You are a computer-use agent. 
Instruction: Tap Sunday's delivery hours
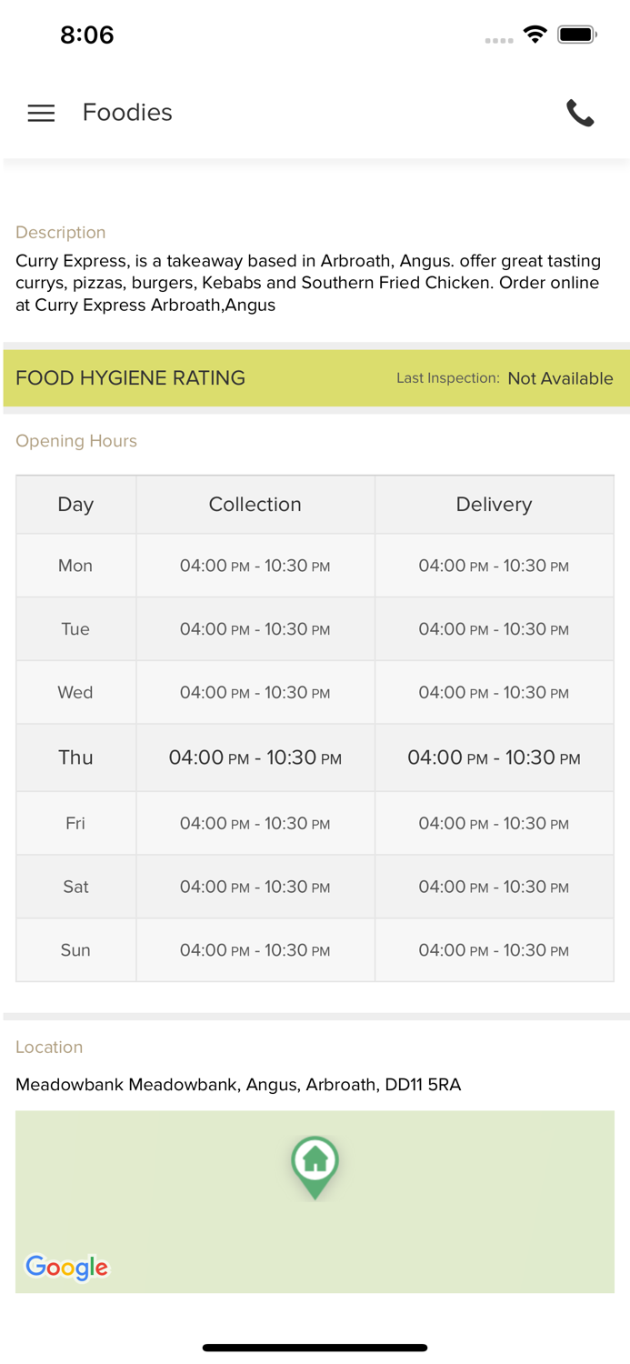(x=494, y=950)
